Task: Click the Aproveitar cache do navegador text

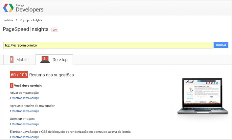Action: [32, 106]
